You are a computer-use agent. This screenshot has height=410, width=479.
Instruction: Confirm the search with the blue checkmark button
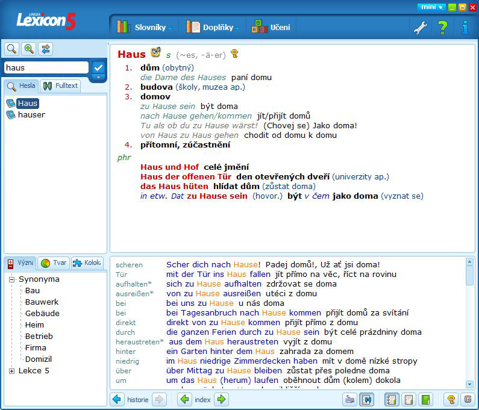tap(98, 67)
